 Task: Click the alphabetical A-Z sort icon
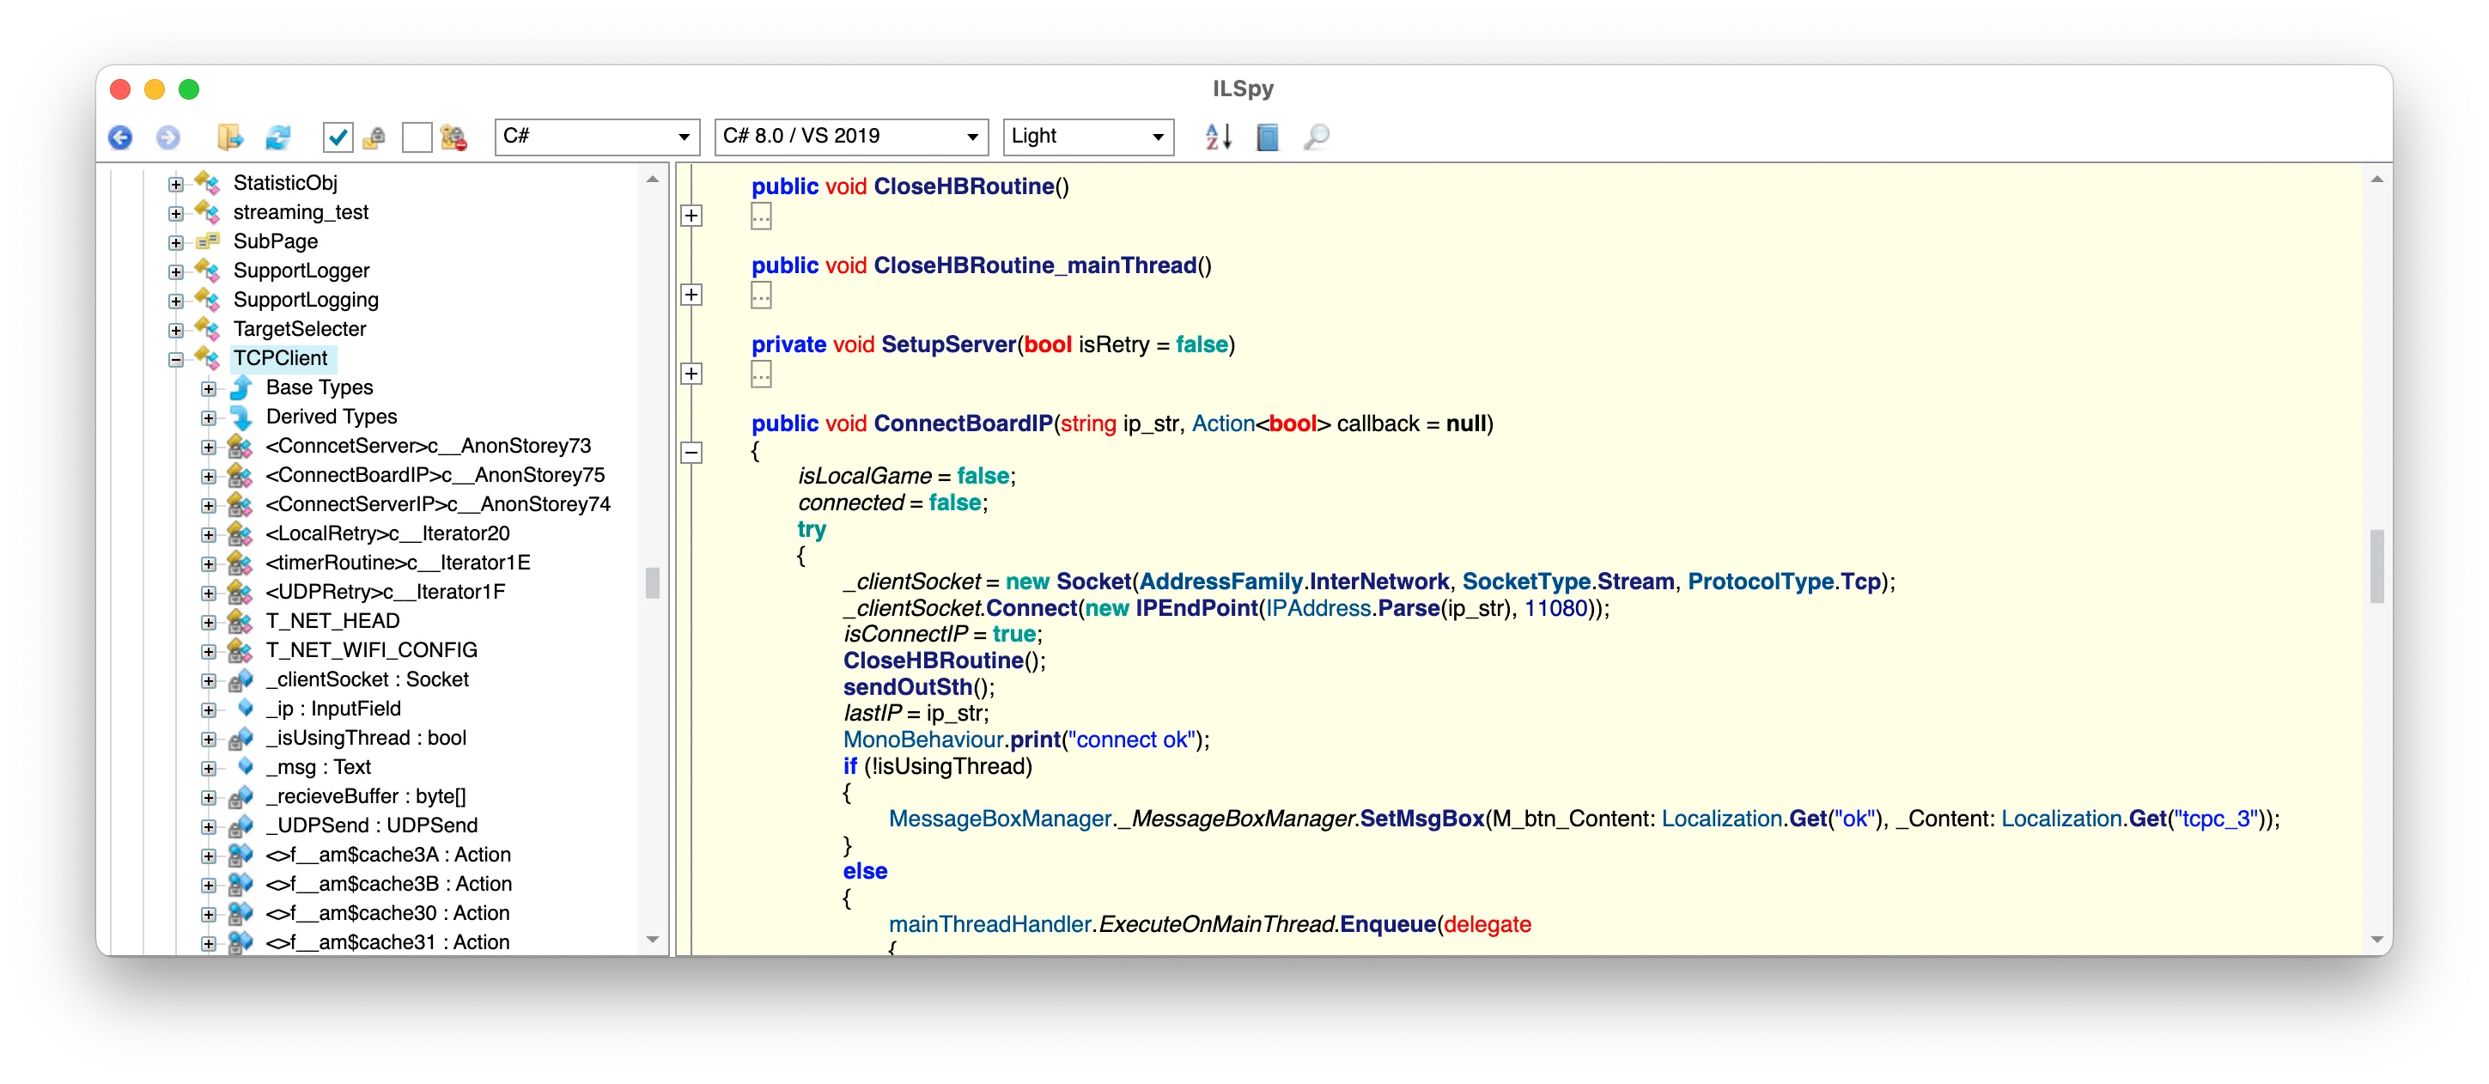tap(1218, 137)
